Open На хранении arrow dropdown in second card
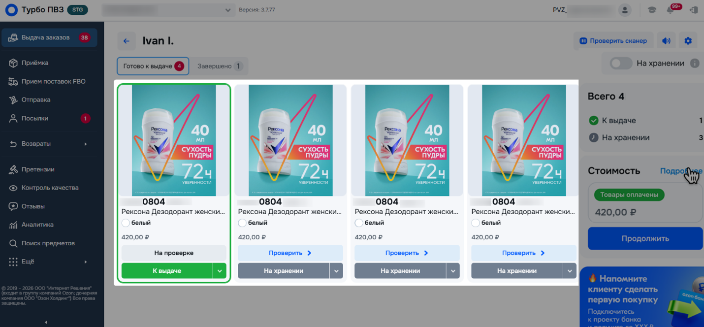The width and height of the screenshot is (704, 327). [336, 271]
